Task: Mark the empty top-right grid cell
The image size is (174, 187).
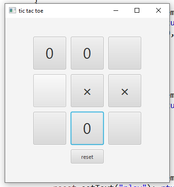Action: pyautogui.click(x=125, y=53)
